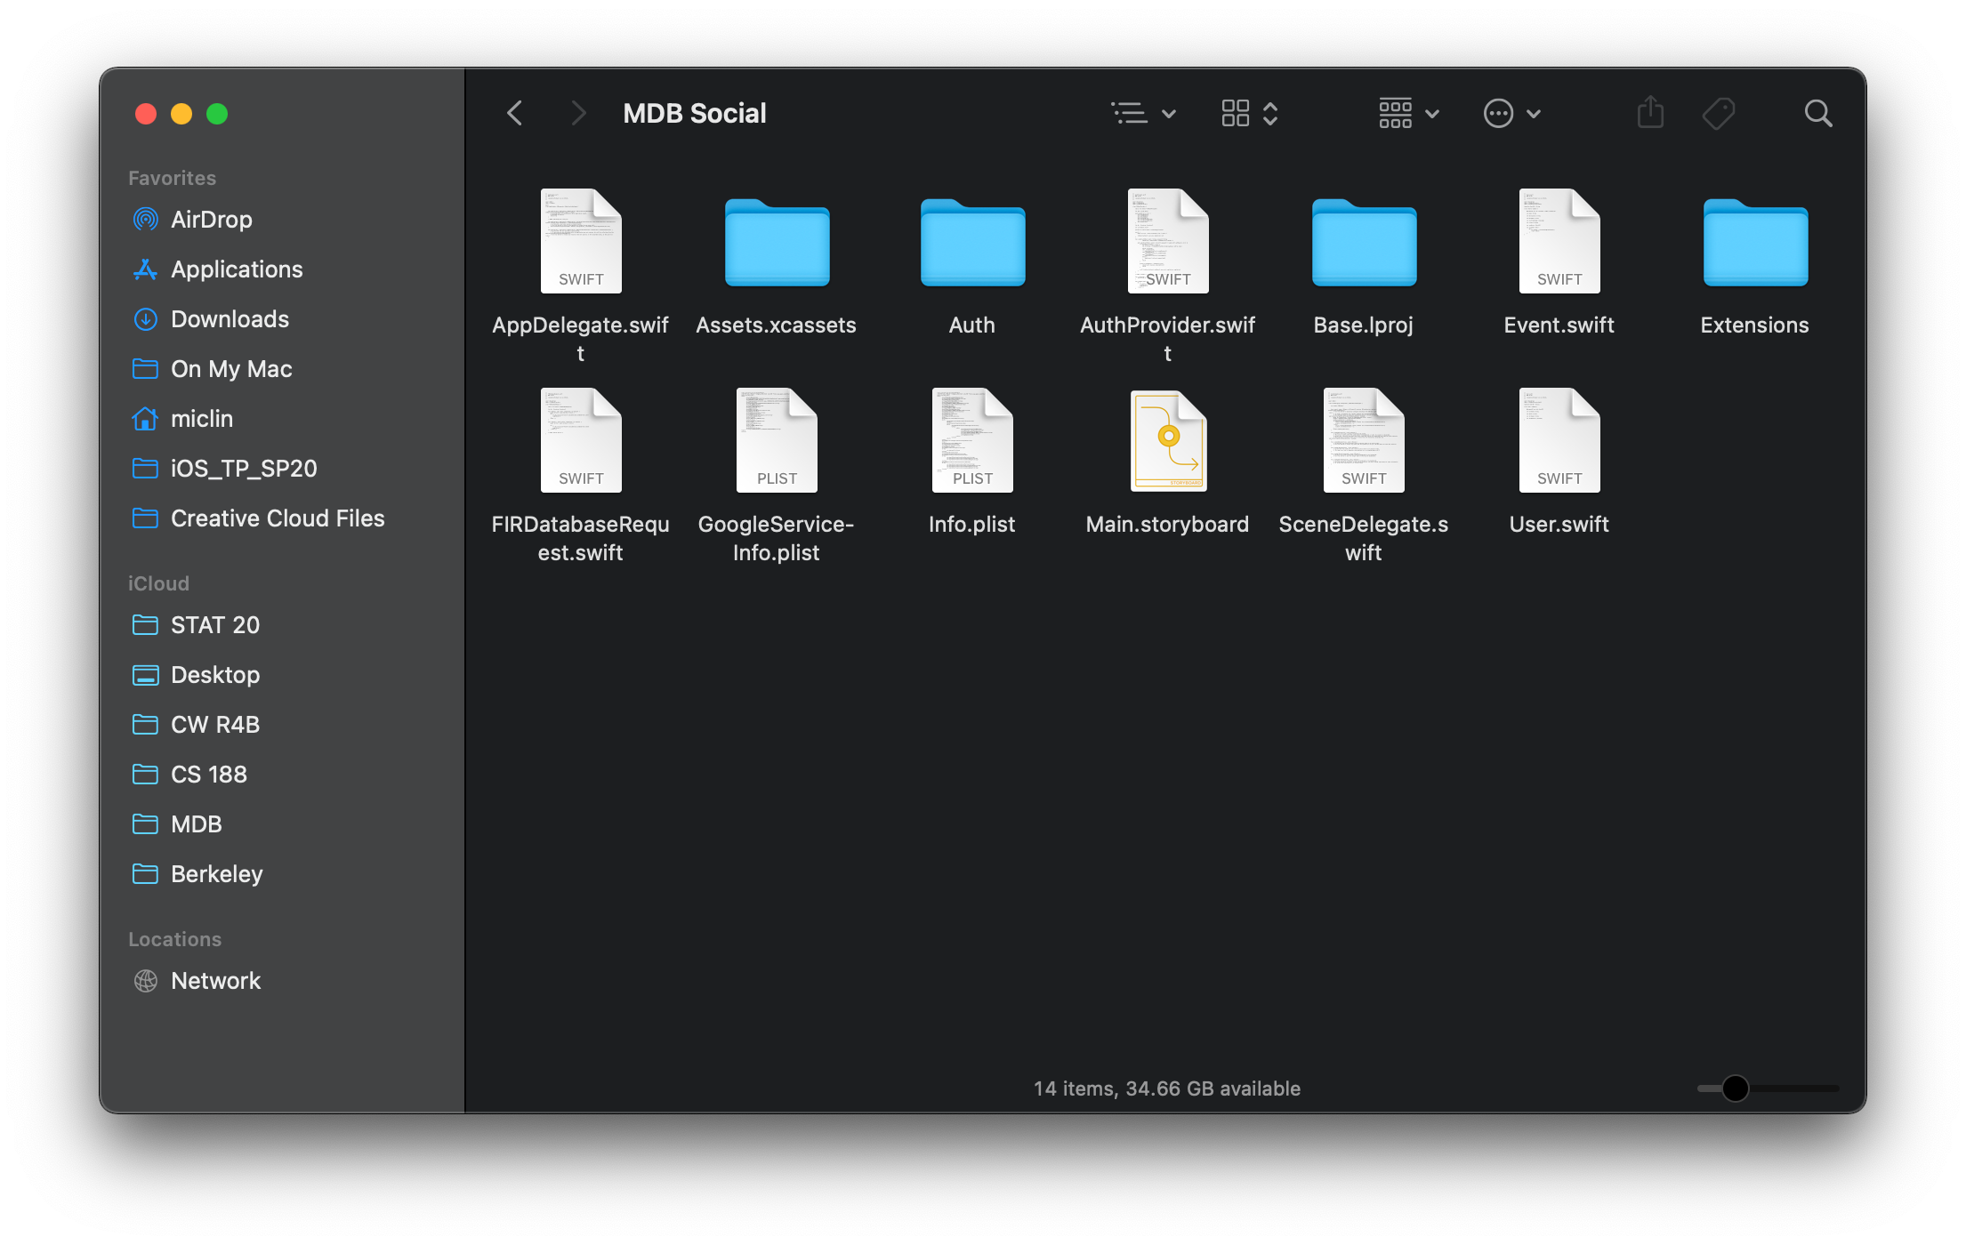1966x1245 pixels.
Task: Open the Tags icon in the toolbar
Action: [1719, 112]
